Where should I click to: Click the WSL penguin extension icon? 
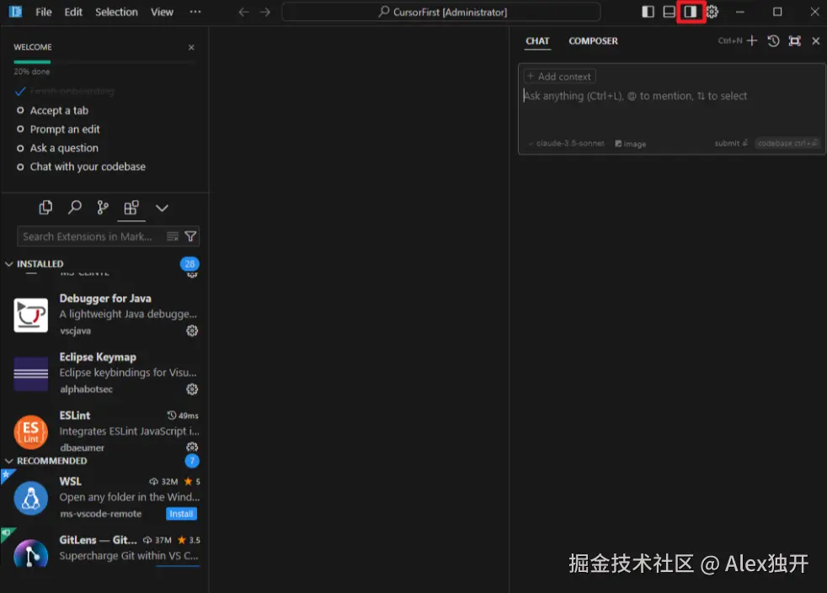(x=30, y=498)
